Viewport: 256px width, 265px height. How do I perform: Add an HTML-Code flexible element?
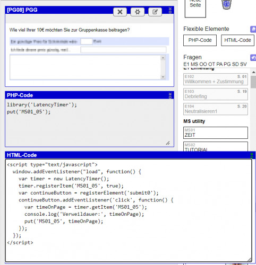click(237, 40)
